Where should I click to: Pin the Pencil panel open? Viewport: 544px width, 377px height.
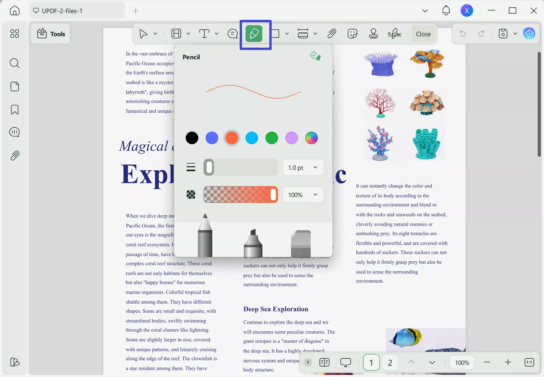coord(315,56)
